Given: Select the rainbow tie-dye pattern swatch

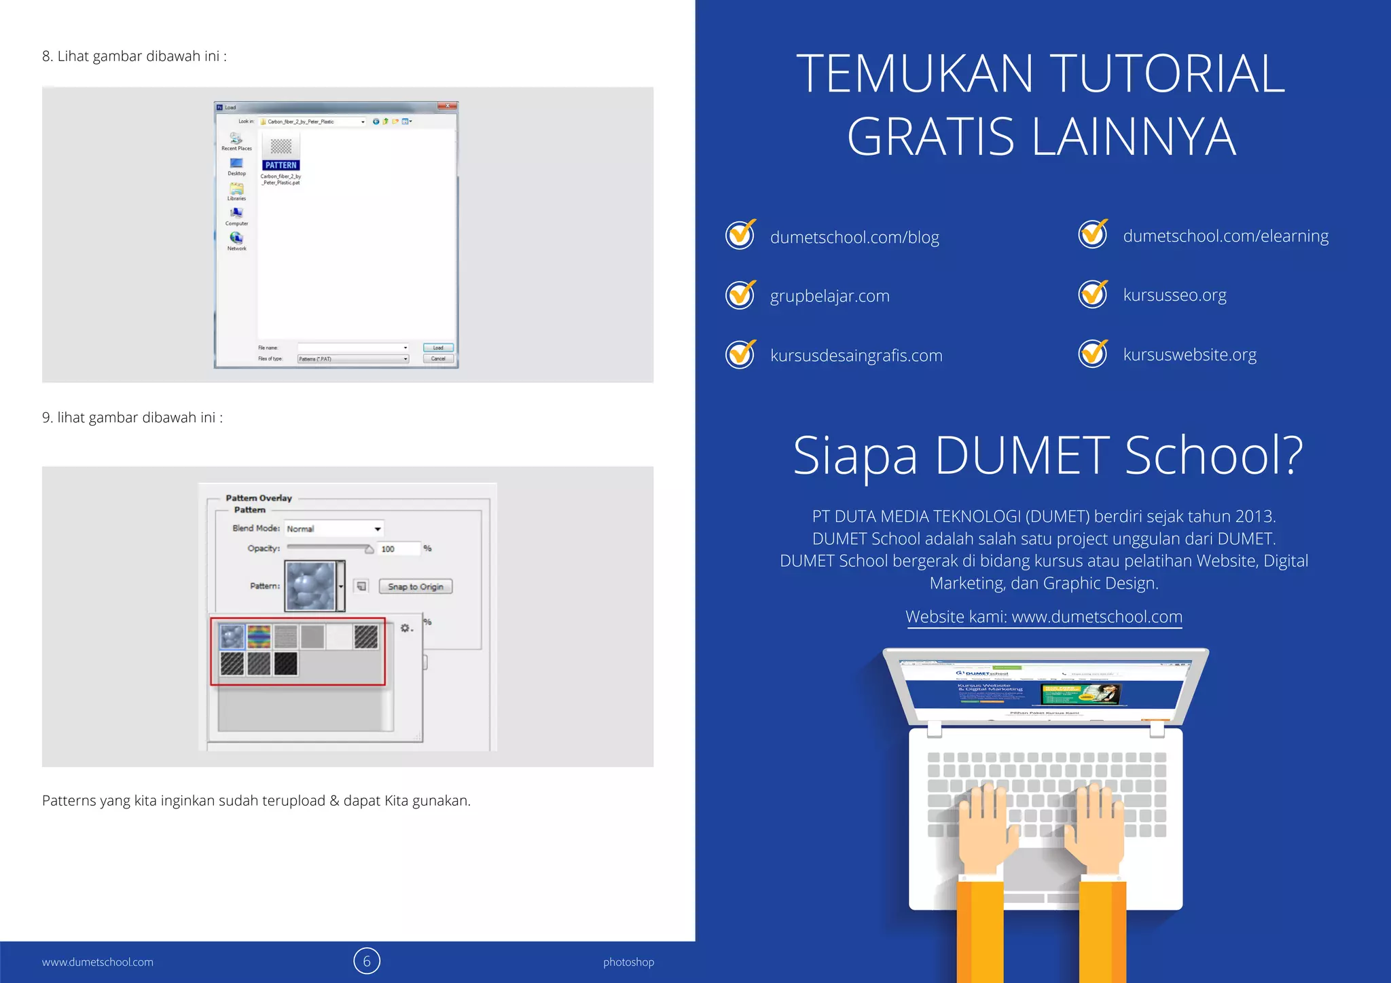Looking at the screenshot, I should [259, 637].
